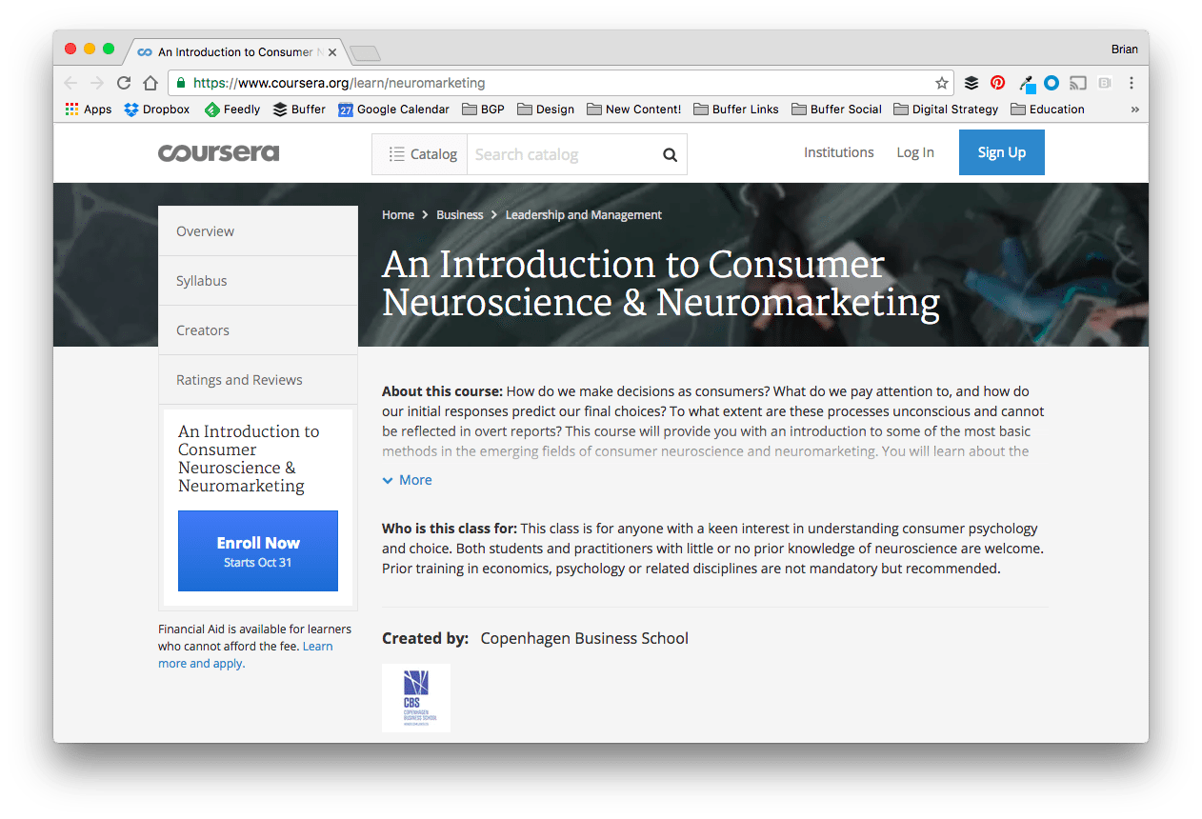Open the bookmarks overflow chevron
This screenshot has width=1202, height=819.
(x=1134, y=109)
